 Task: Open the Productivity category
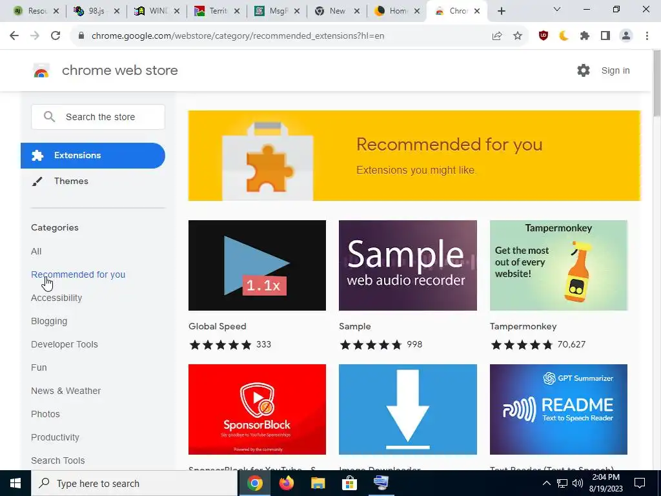[55, 437]
